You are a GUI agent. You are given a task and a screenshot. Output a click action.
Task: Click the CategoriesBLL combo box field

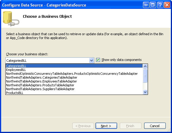(50, 60)
